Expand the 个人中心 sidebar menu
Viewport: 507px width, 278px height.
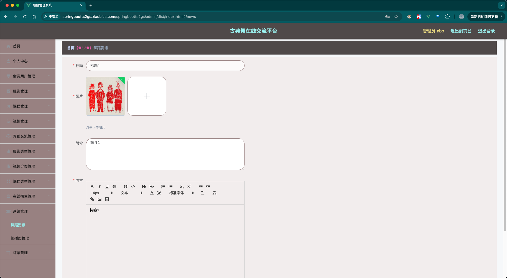point(28,61)
